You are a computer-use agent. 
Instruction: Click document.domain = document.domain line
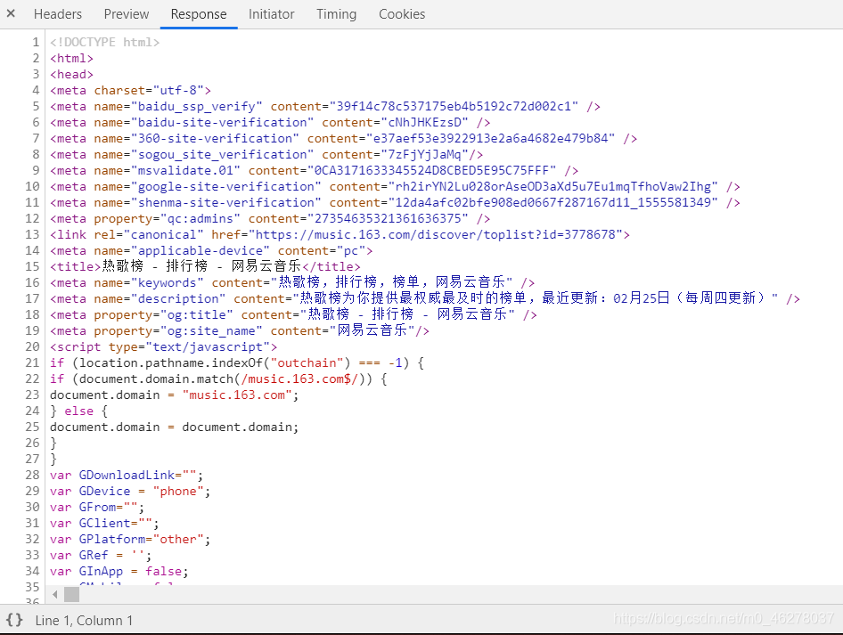(x=175, y=427)
